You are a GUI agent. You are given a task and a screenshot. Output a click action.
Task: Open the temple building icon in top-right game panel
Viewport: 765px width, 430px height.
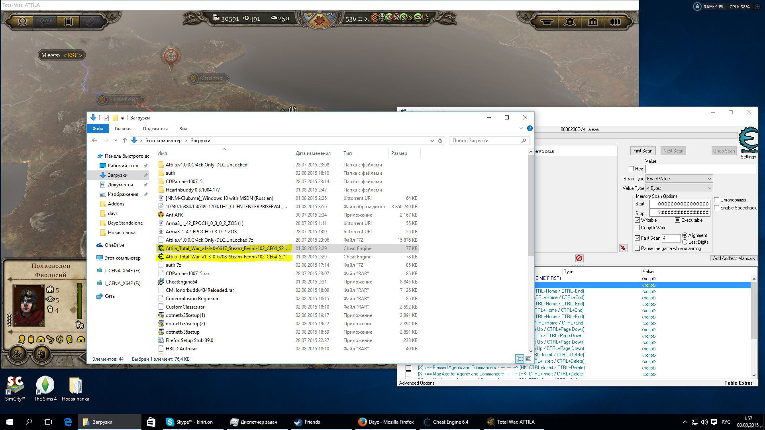pyautogui.click(x=592, y=21)
